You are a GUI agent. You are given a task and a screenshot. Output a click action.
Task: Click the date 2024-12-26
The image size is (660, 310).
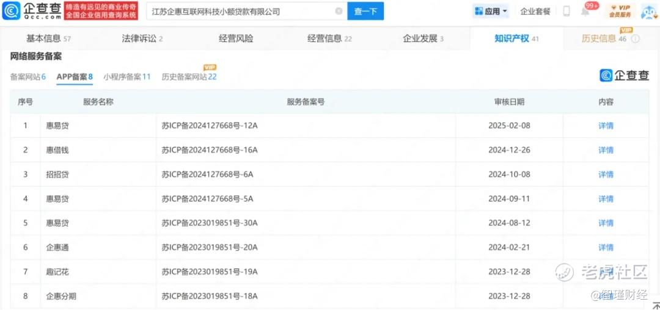pyautogui.click(x=509, y=150)
